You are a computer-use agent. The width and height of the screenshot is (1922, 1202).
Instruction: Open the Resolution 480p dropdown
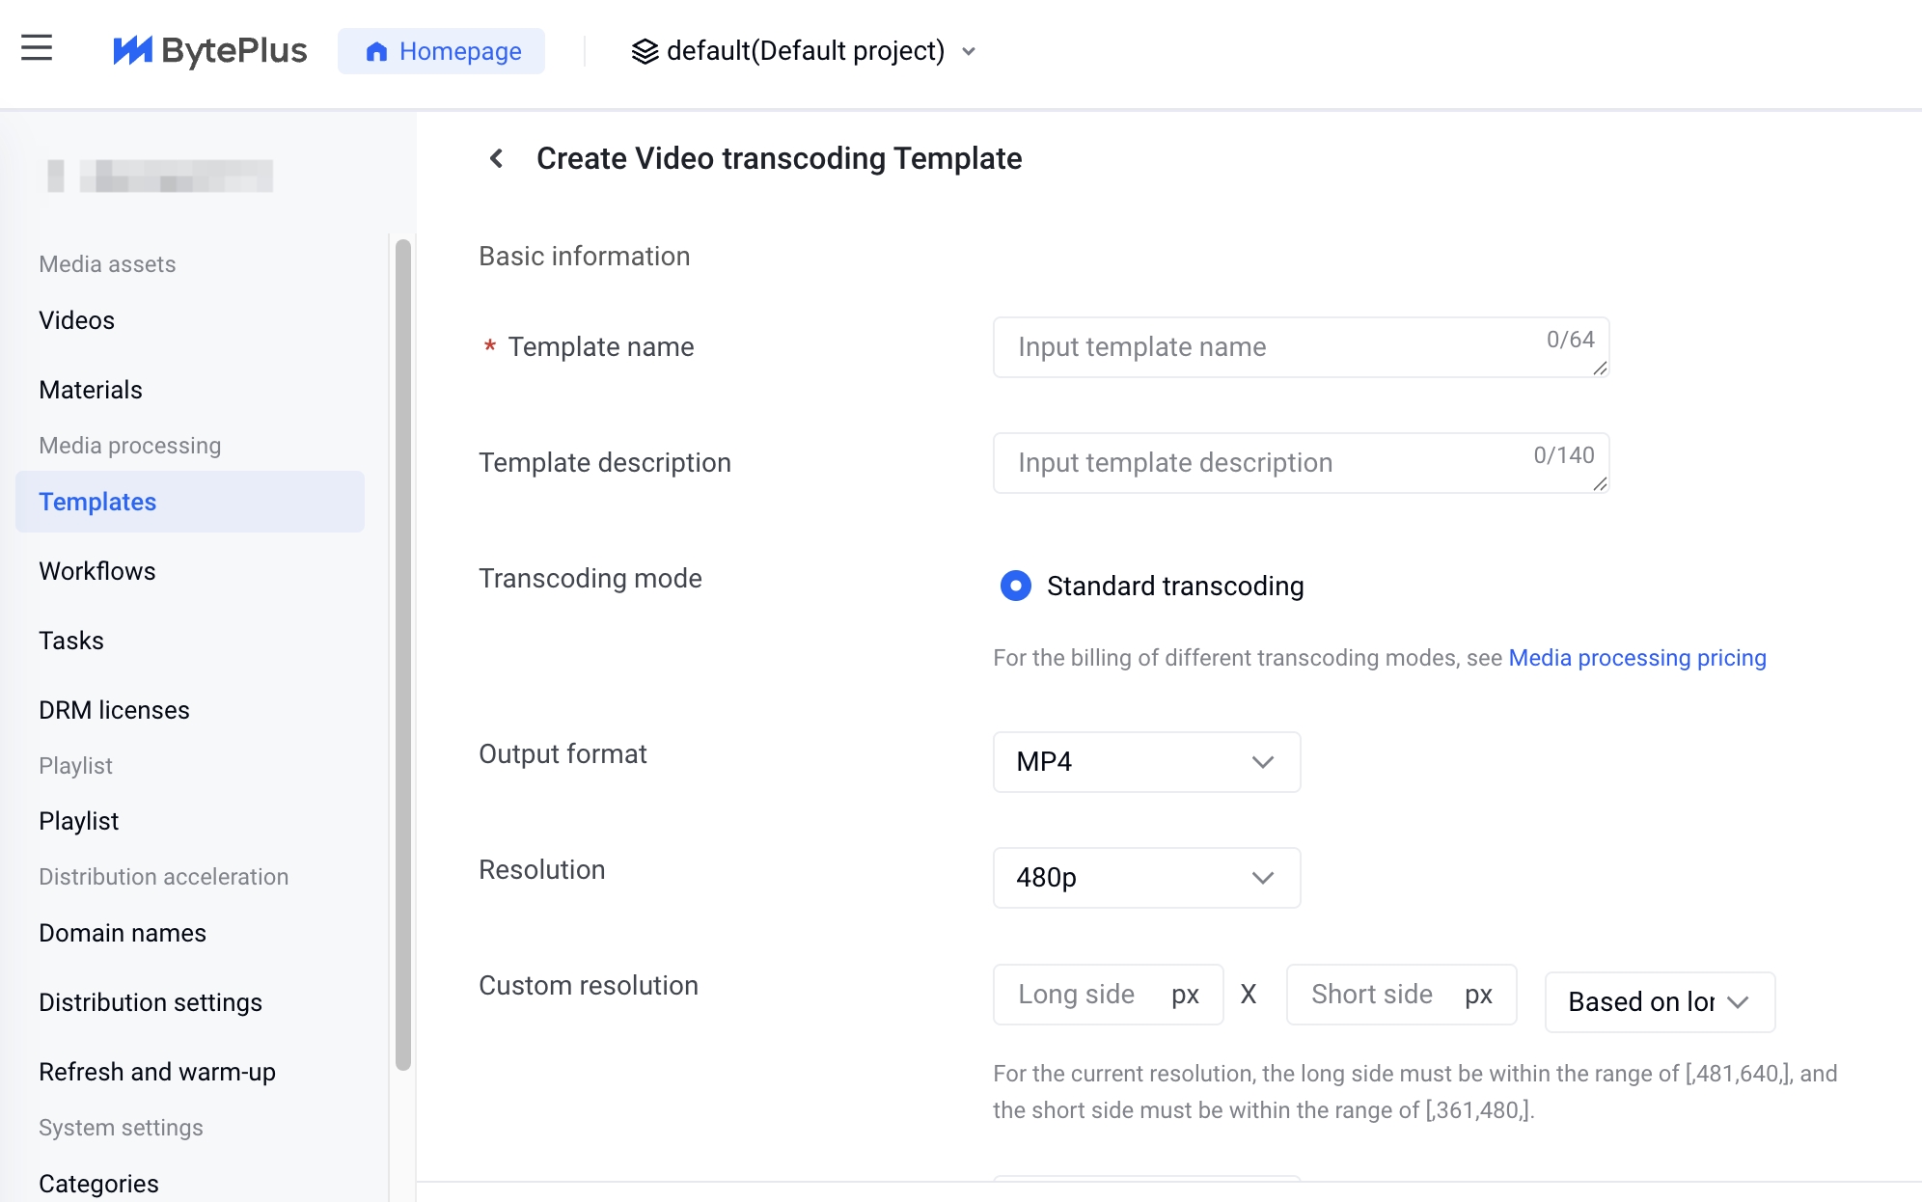point(1146,878)
